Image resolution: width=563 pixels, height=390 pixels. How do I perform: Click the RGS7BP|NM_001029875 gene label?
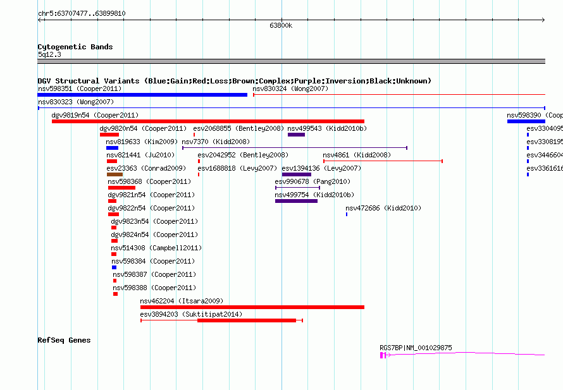point(416,348)
